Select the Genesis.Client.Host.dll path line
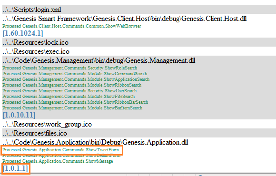Screen dimensions: 276x176 (x=125, y=19)
